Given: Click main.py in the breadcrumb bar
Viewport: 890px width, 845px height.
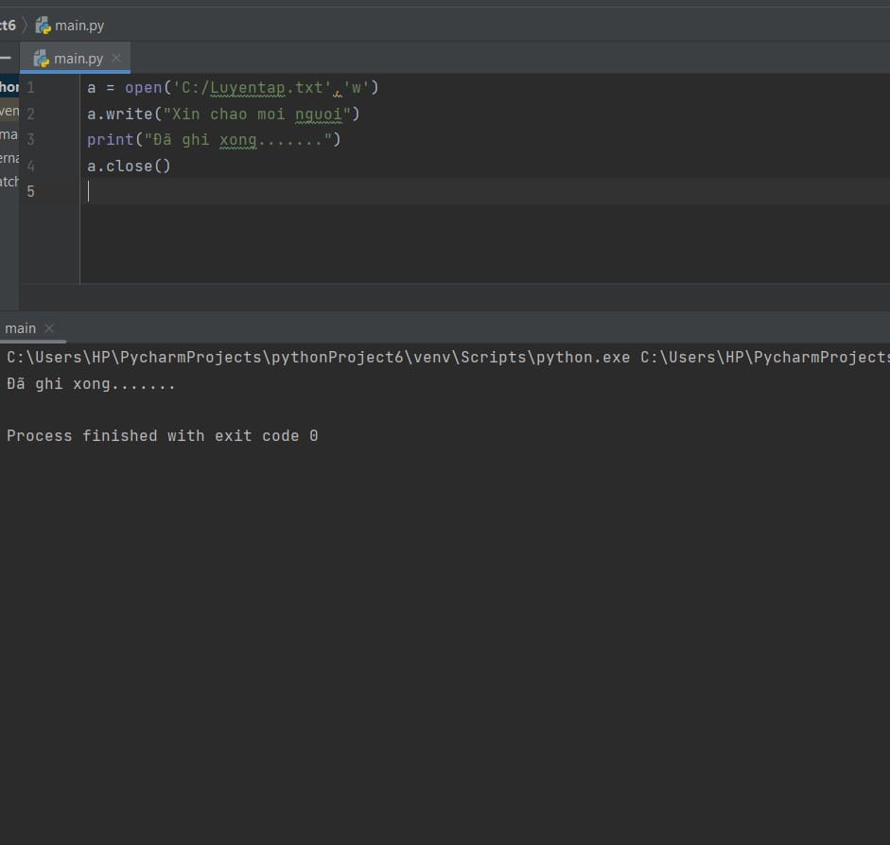Looking at the screenshot, I should point(79,26).
